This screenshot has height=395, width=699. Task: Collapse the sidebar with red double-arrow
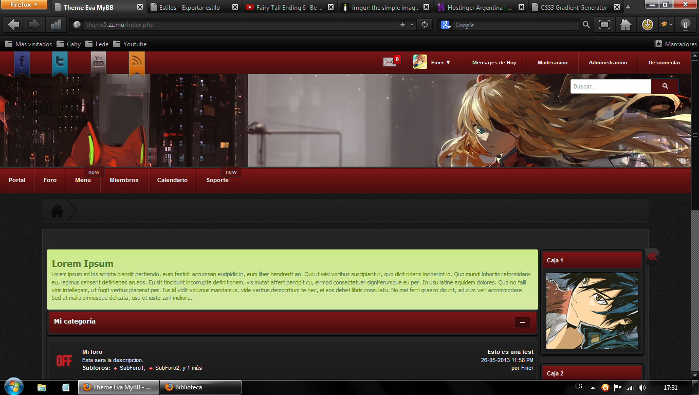point(652,256)
